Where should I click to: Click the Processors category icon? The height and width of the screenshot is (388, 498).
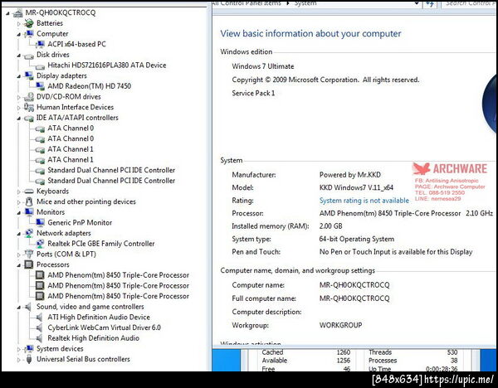pyautogui.click(x=29, y=264)
